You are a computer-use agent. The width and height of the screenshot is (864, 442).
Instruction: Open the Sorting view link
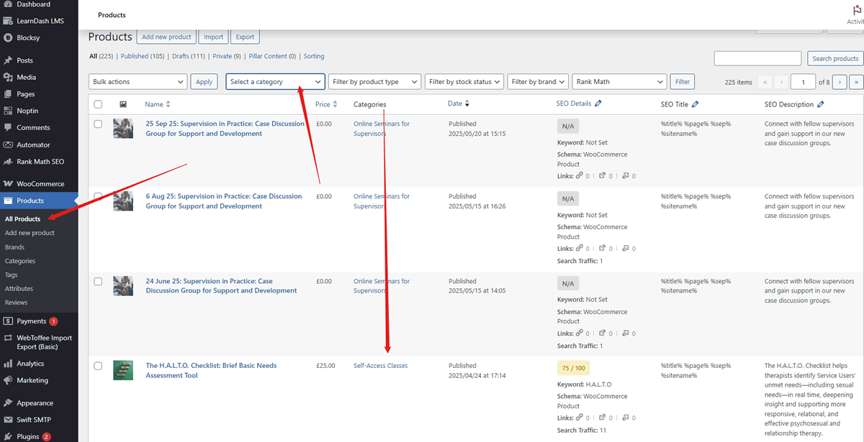(314, 56)
